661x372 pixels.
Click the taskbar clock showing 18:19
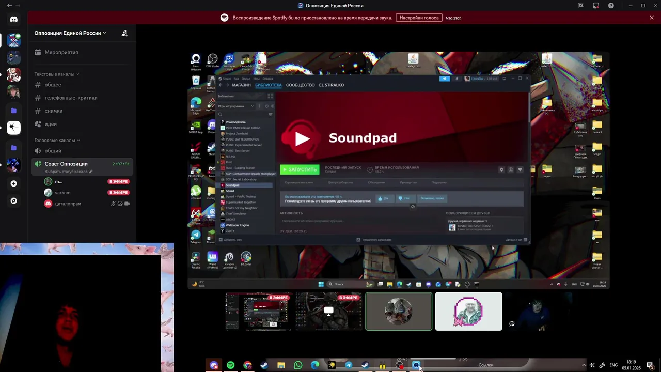631,365
